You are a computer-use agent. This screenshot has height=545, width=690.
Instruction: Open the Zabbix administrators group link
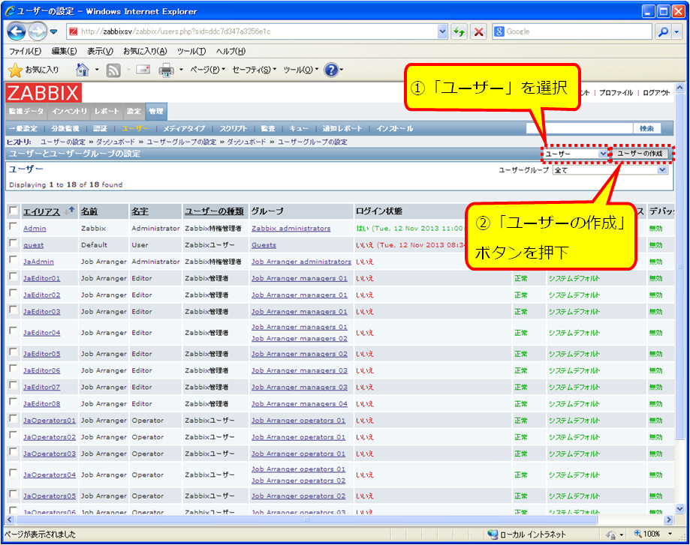291,228
